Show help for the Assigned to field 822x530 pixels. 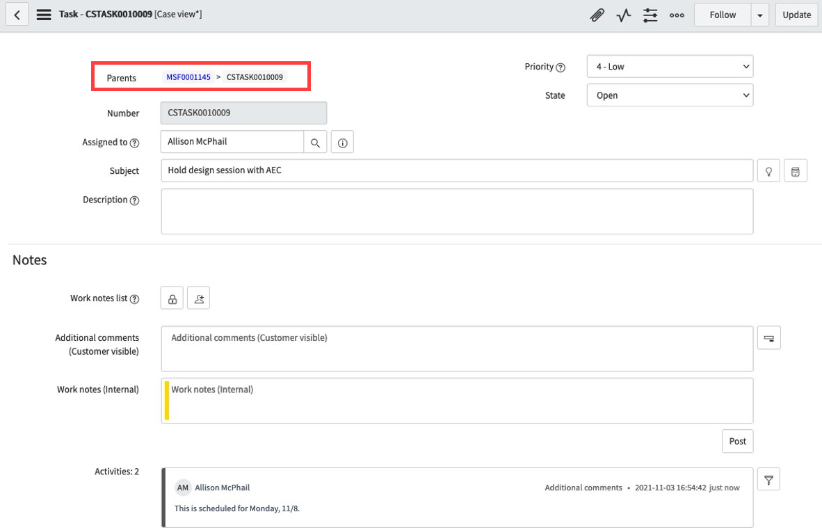coord(134,143)
